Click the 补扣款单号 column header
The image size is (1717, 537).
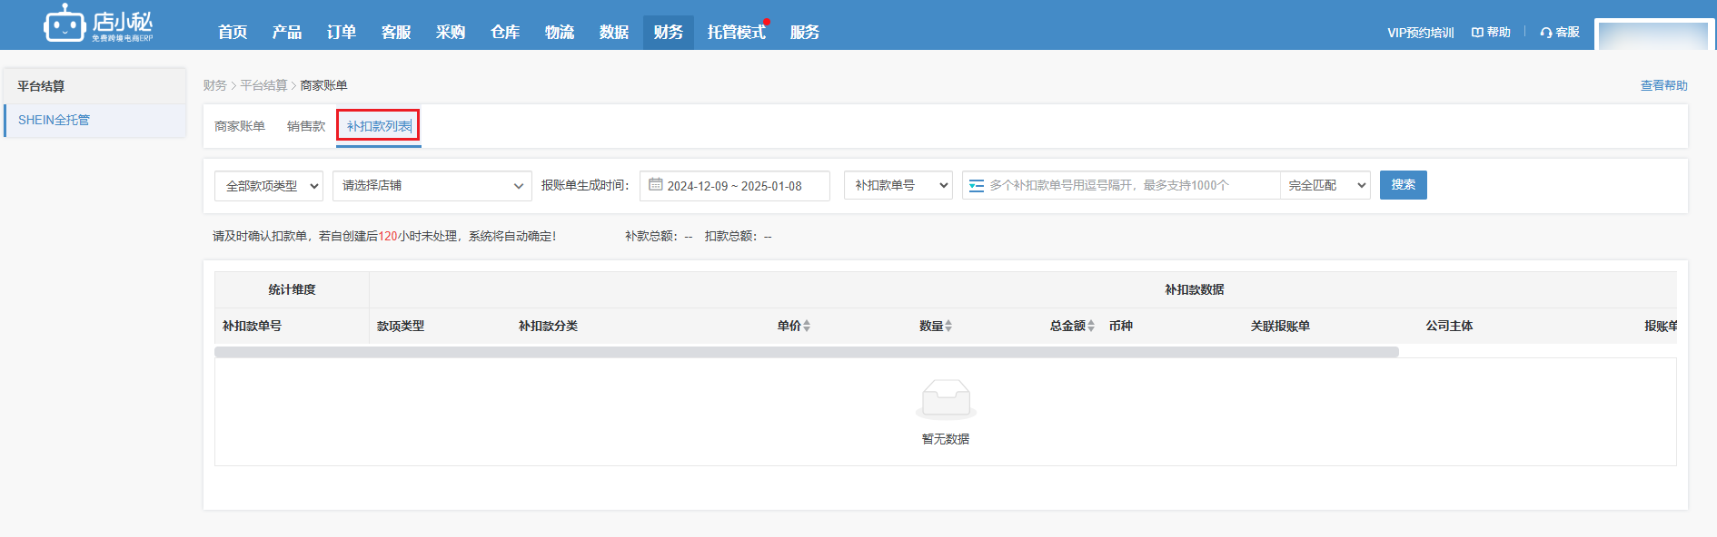[x=252, y=326]
